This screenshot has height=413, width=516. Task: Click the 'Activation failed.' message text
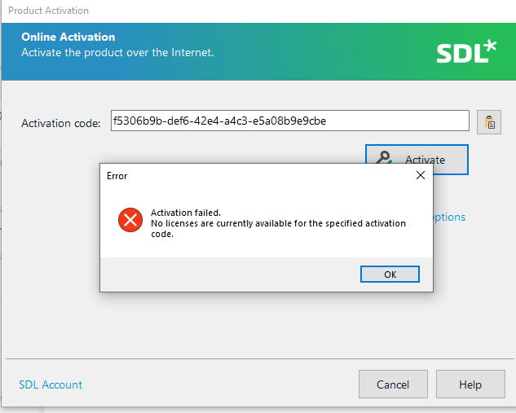pyautogui.click(x=186, y=213)
